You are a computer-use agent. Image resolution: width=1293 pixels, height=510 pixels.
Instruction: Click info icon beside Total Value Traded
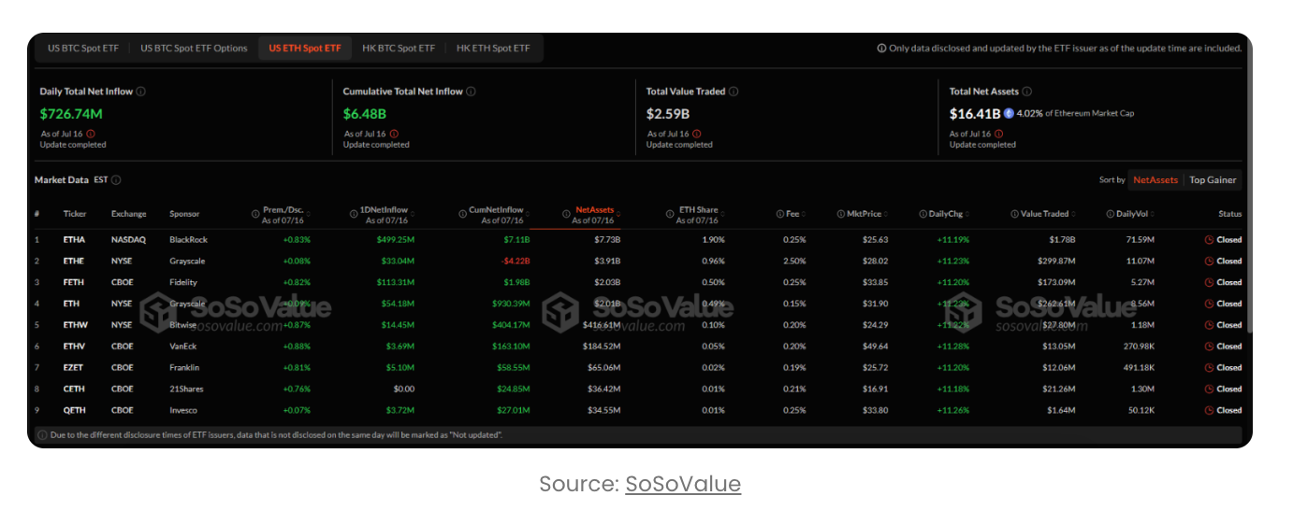coord(734,92)
